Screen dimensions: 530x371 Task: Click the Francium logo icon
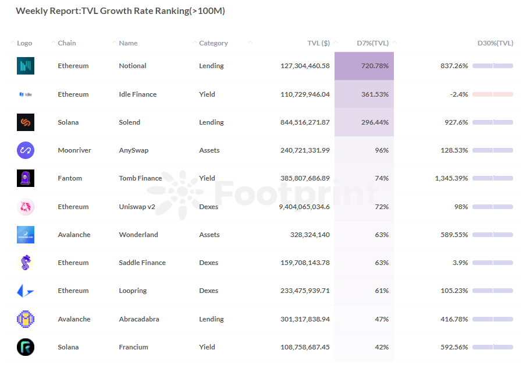pos(26,347)
